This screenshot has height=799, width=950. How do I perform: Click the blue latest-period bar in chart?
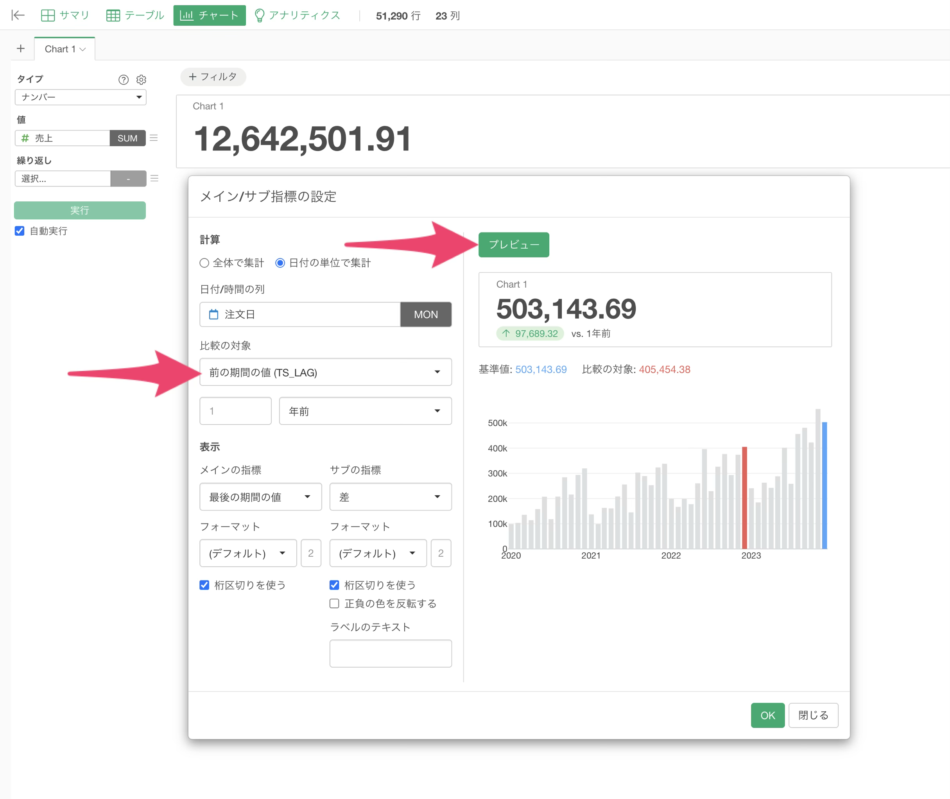coord(825,485)
